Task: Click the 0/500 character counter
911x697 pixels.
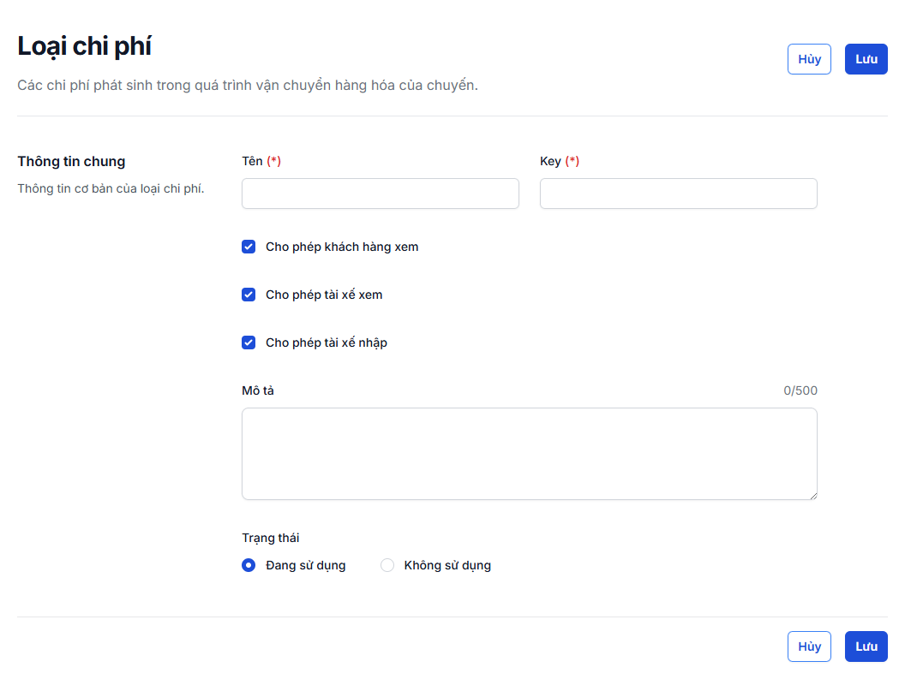Action: pos(800,390)
